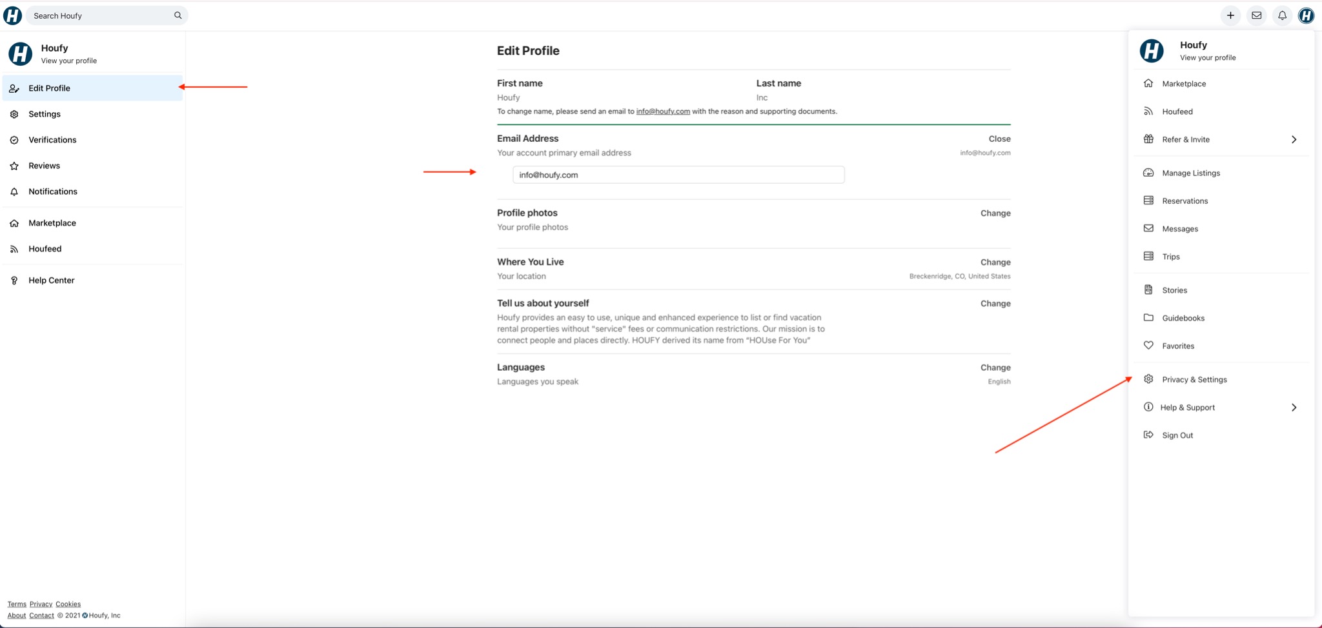Open the Contact footer link
The height and width of the screenshot is (628, 1322).
41,615
